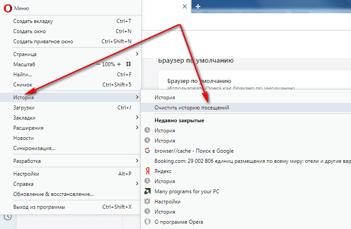351x229 pixels.
Task: Open Новости menu item
Action: click(70, 138)
